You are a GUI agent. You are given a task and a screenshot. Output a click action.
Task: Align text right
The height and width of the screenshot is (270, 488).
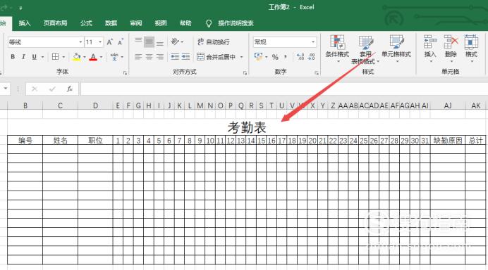(160, 57)
